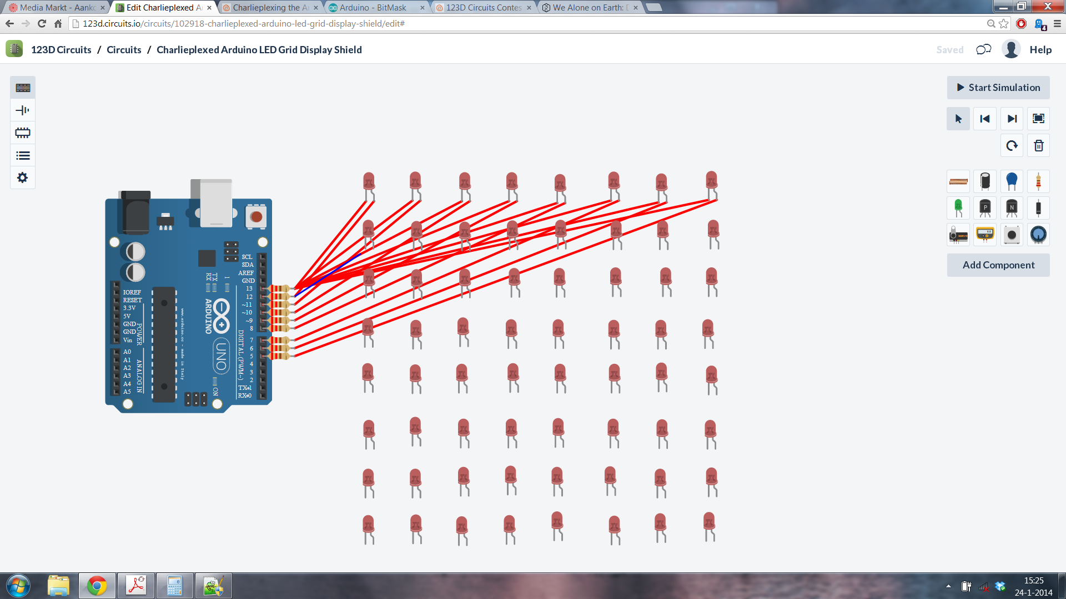Switch to the Arduino - BitMask tab

(371, 7)
